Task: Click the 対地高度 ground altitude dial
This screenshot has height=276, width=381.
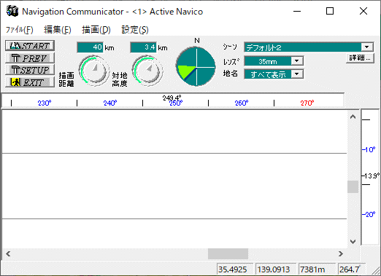Action: tap(147, 71)
